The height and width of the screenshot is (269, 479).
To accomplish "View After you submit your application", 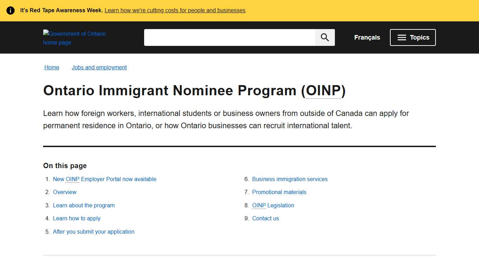I will (93, 232).
